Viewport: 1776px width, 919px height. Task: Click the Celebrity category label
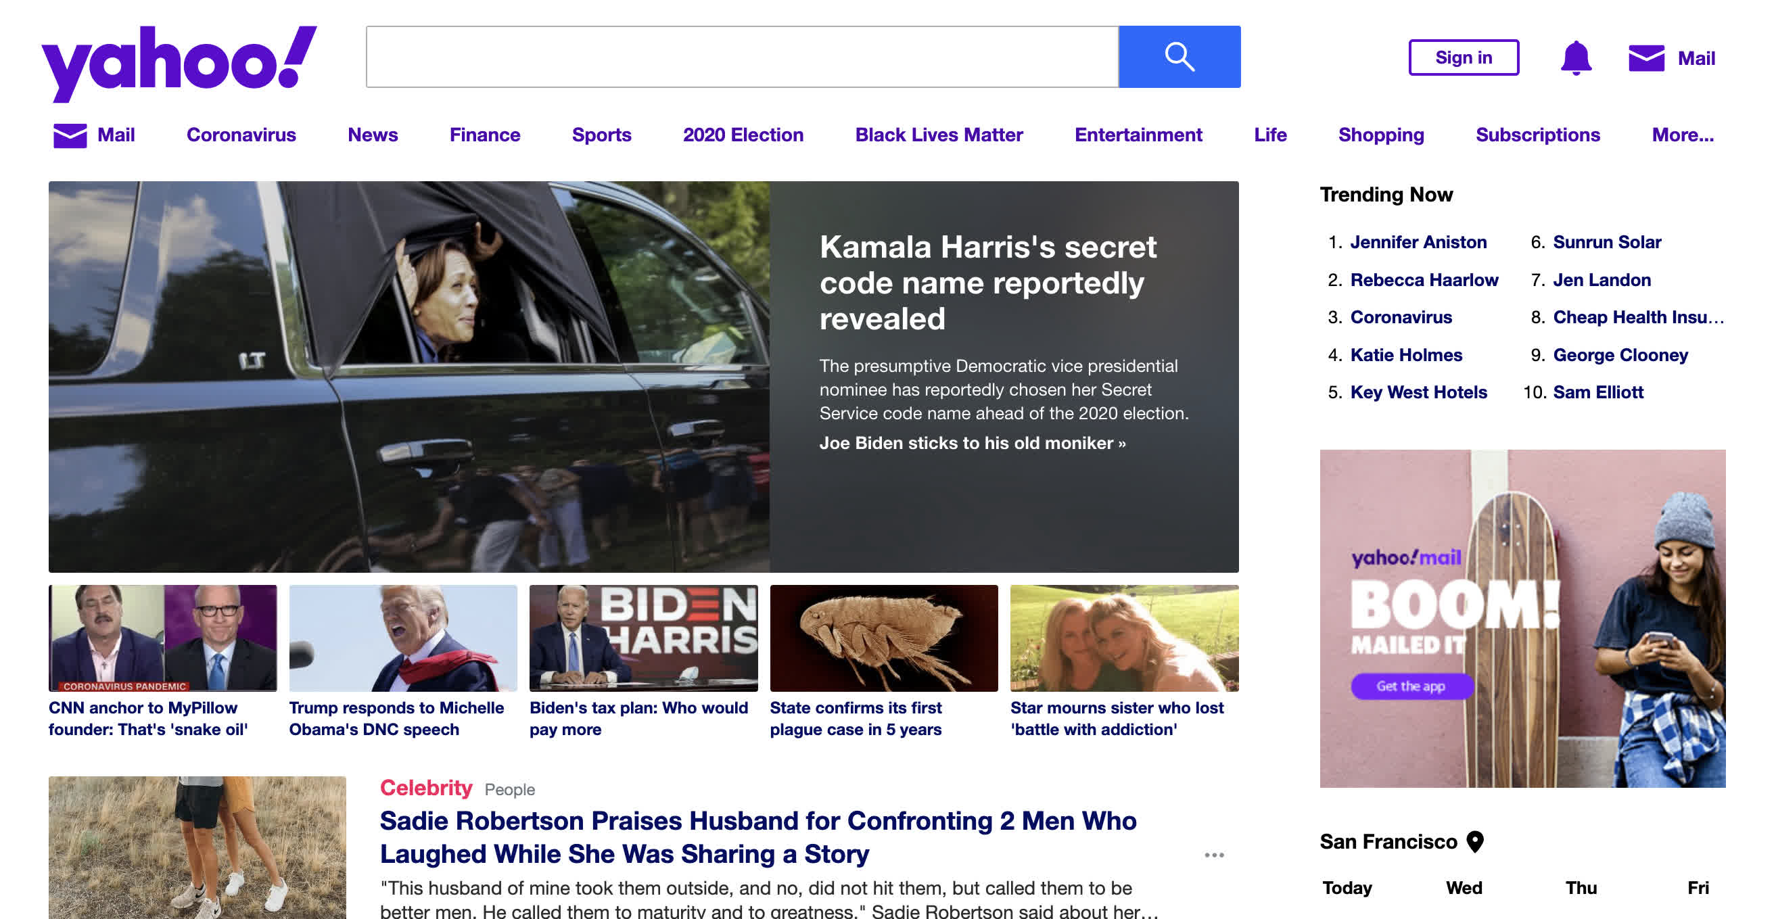[x=426, y=788]
